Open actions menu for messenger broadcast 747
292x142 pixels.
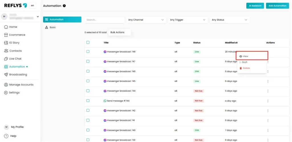(268, 62)
